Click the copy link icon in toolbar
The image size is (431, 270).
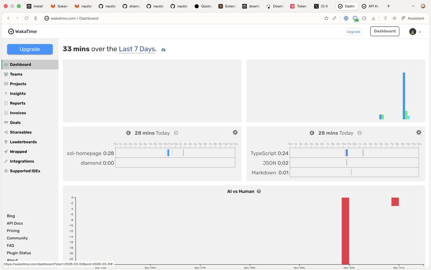334,18
